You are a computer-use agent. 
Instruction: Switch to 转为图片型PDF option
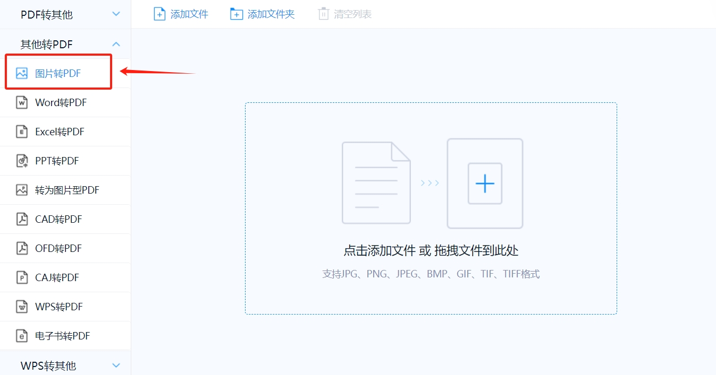tap(65, 190)
